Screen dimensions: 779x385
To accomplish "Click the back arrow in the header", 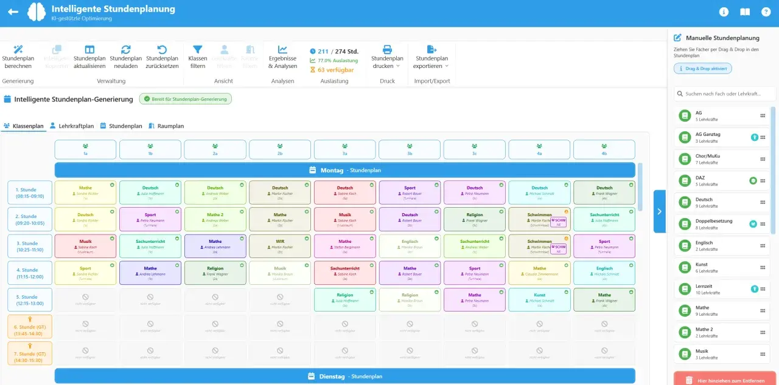I will 13,12.
